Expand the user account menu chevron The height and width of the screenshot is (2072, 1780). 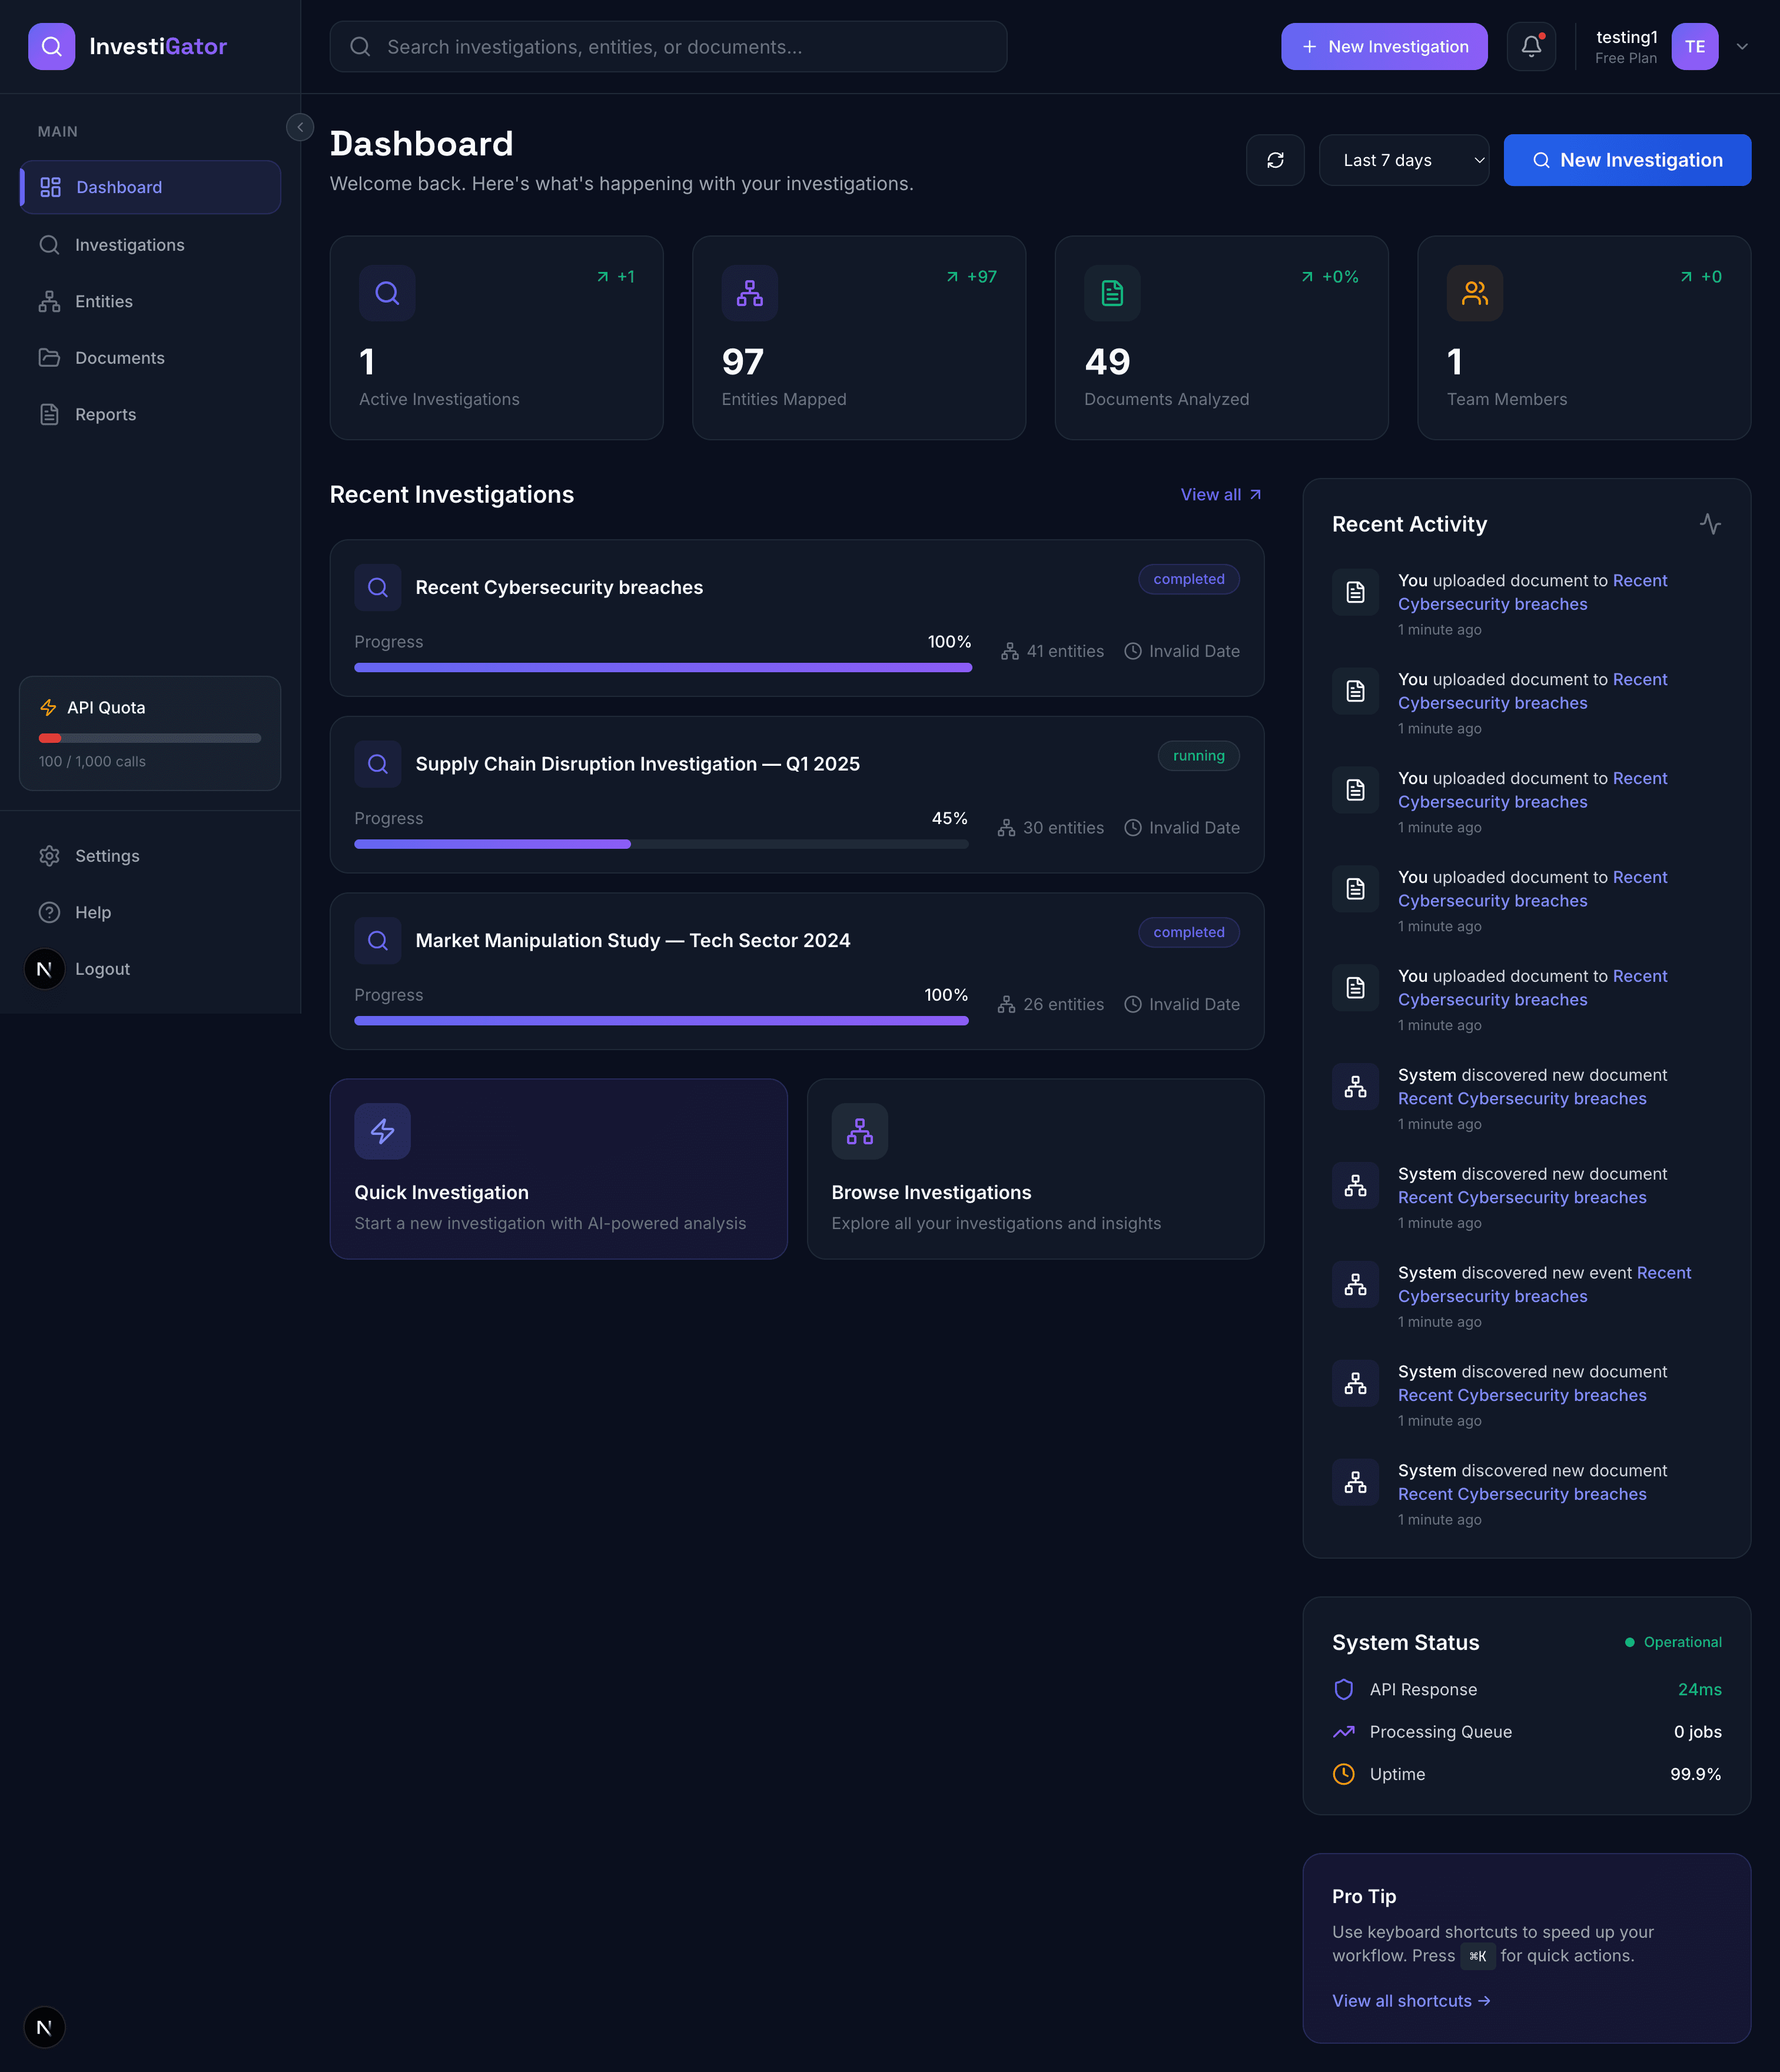(1742, 46)
